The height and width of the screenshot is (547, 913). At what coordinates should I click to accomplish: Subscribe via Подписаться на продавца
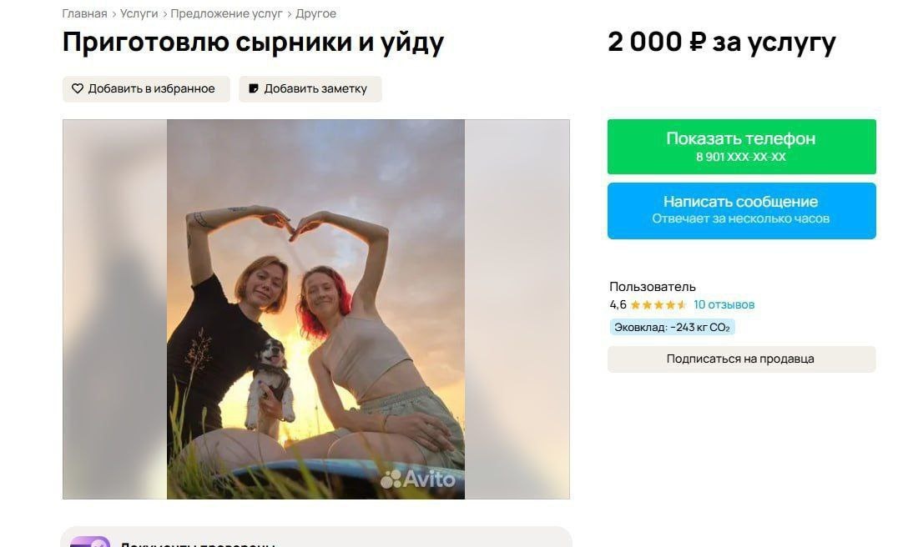coord(741,359)
